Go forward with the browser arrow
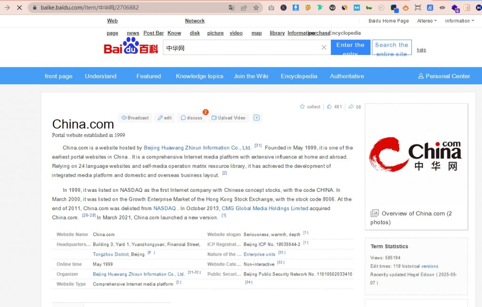 pos(7,8)
